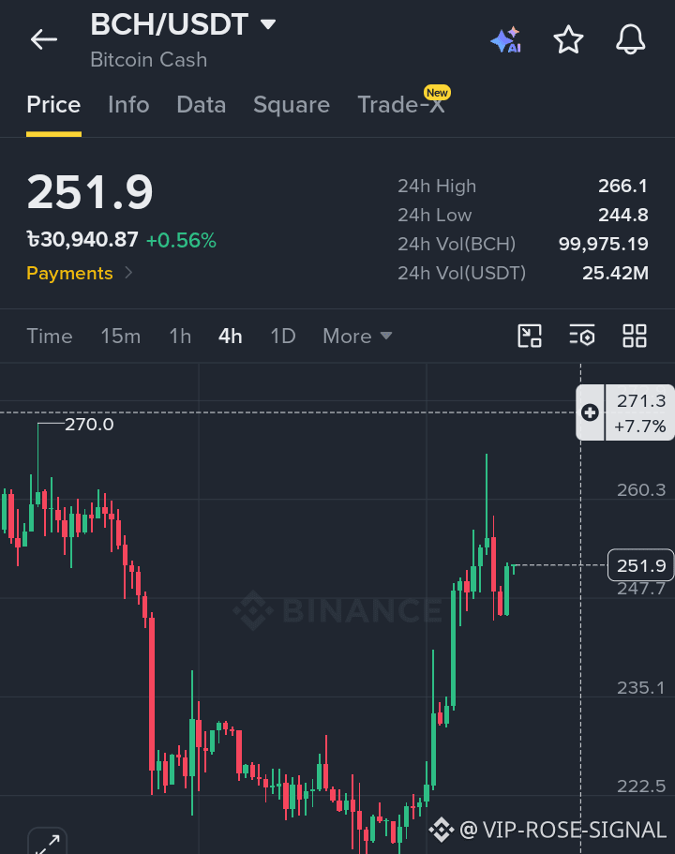The height and width of the screenshot is (854, 675).
Task: Switch to the Info tab
Action: [128, 105]
